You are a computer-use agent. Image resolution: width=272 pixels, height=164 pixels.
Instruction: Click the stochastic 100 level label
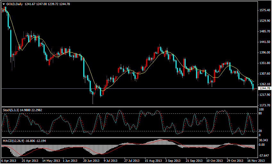pos(261,110)
